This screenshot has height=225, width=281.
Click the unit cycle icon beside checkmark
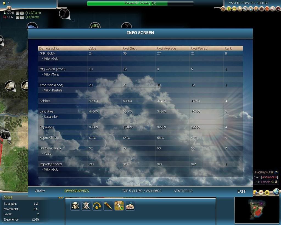click(255, 193)
